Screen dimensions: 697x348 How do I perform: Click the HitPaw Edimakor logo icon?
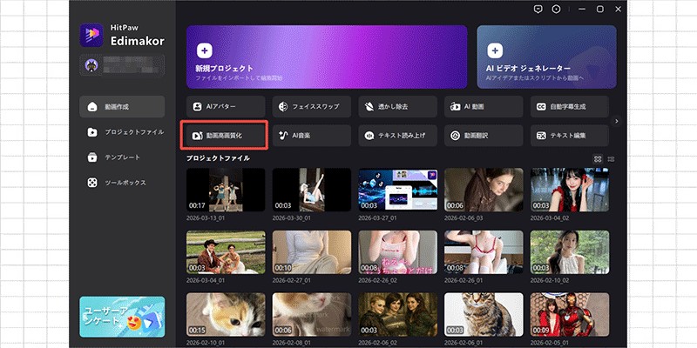pos(91,35)
